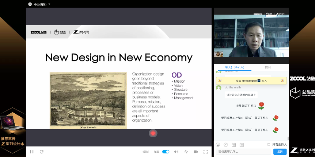The width and height of the screenshot is (315, 157).
Task: Click the speaker webcam video
Action: (x=251, y=36)
